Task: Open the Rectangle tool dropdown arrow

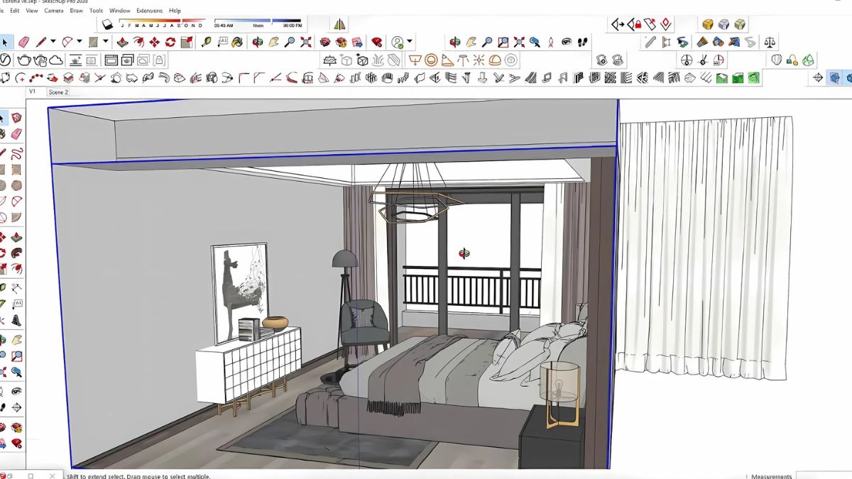Action: click(106, 42)
